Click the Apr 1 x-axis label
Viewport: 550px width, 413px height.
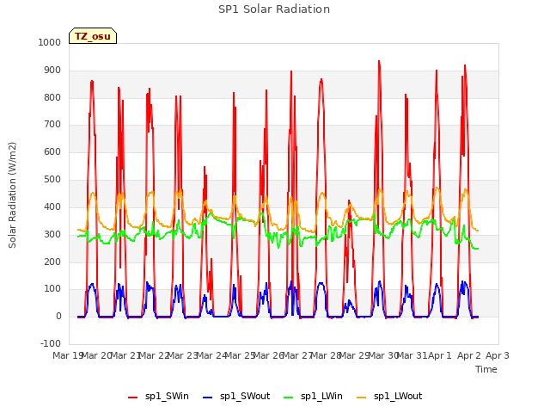tap(440, 355)
